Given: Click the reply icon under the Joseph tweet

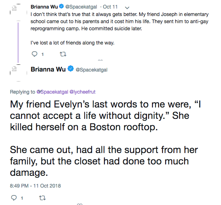Looking at the screenshot, I should coord(35,54).
